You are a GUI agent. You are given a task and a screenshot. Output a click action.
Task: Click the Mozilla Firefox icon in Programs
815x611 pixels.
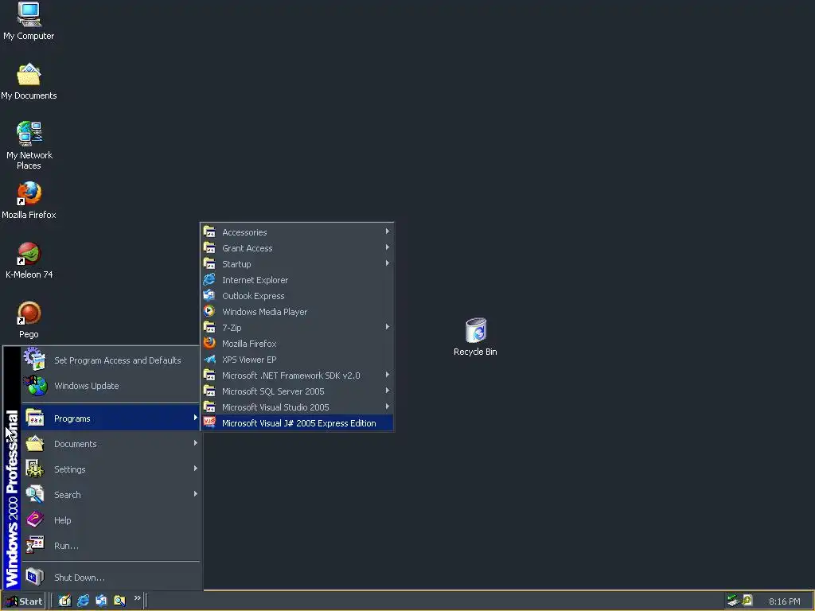coord(209,344)
